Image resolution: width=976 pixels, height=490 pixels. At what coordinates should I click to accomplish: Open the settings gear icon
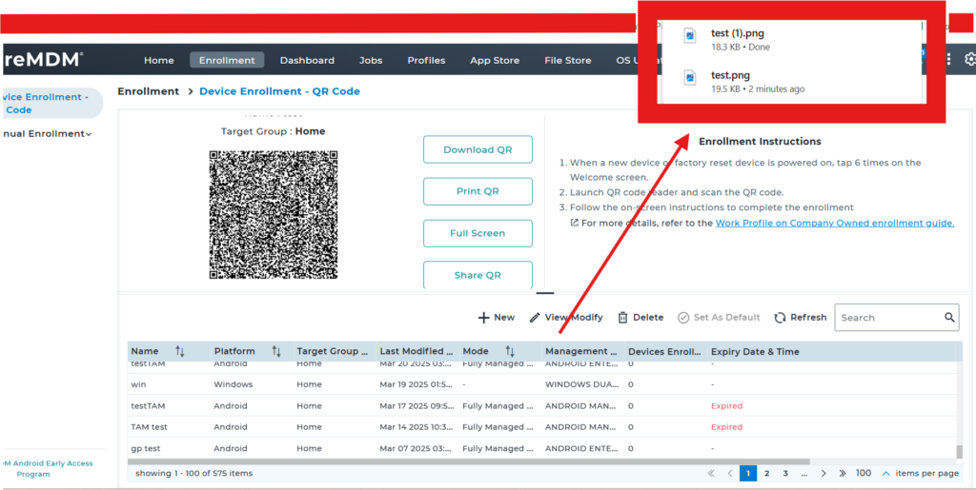(969, 59)
